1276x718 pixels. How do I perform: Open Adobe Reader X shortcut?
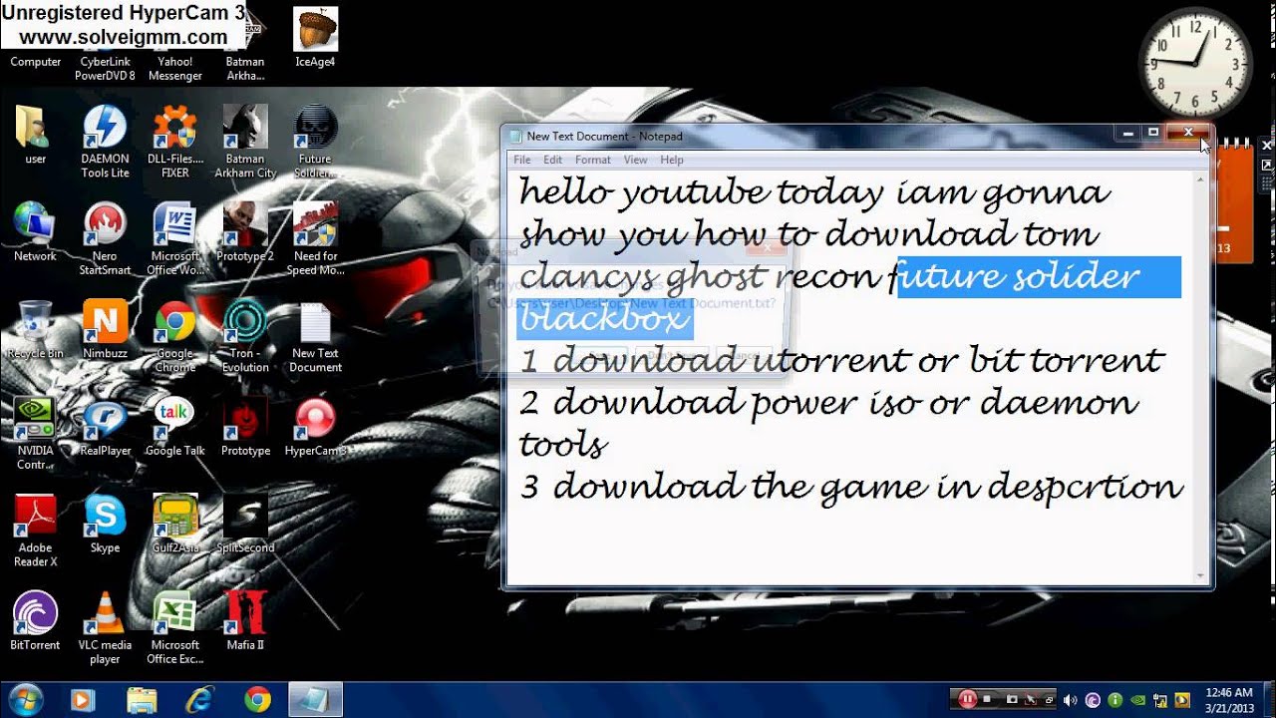click(x=36, y=530)
